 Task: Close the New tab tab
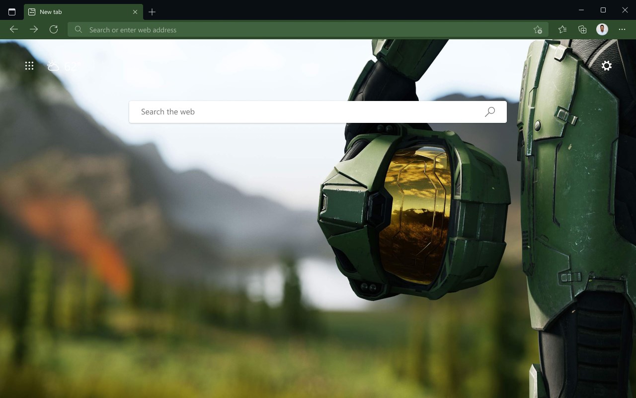click(x=135, y=12)
